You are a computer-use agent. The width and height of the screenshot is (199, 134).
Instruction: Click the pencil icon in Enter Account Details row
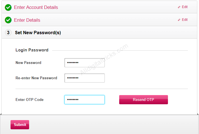pyautogui.click(x=179, y=7)
